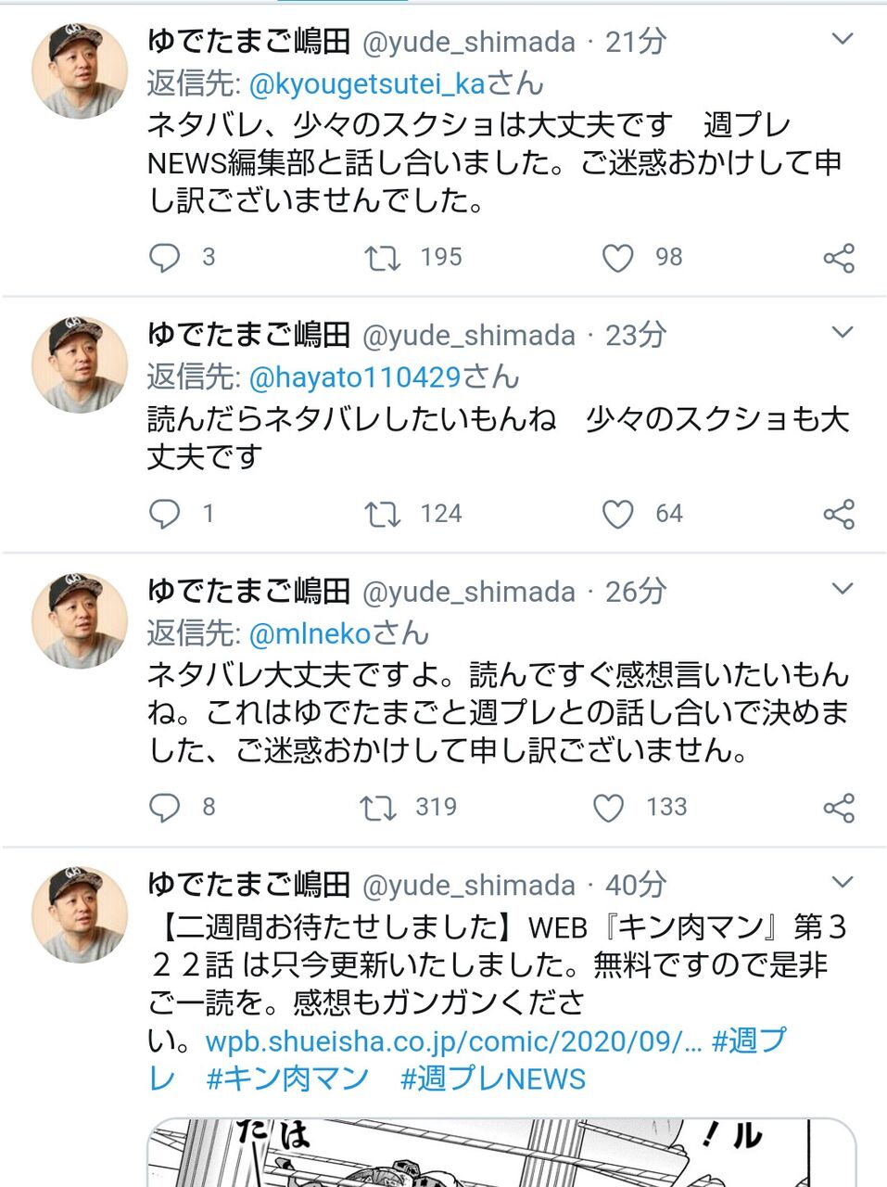887x1187 pixels.
Task: Reply to the @hayato110429 reply tweet
Action: [x=165, y=513]
